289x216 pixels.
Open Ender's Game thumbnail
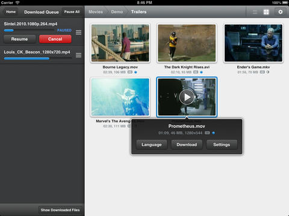click(253, 43)
